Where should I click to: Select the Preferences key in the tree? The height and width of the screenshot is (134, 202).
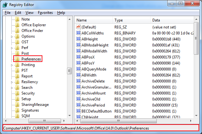point(31,59)
